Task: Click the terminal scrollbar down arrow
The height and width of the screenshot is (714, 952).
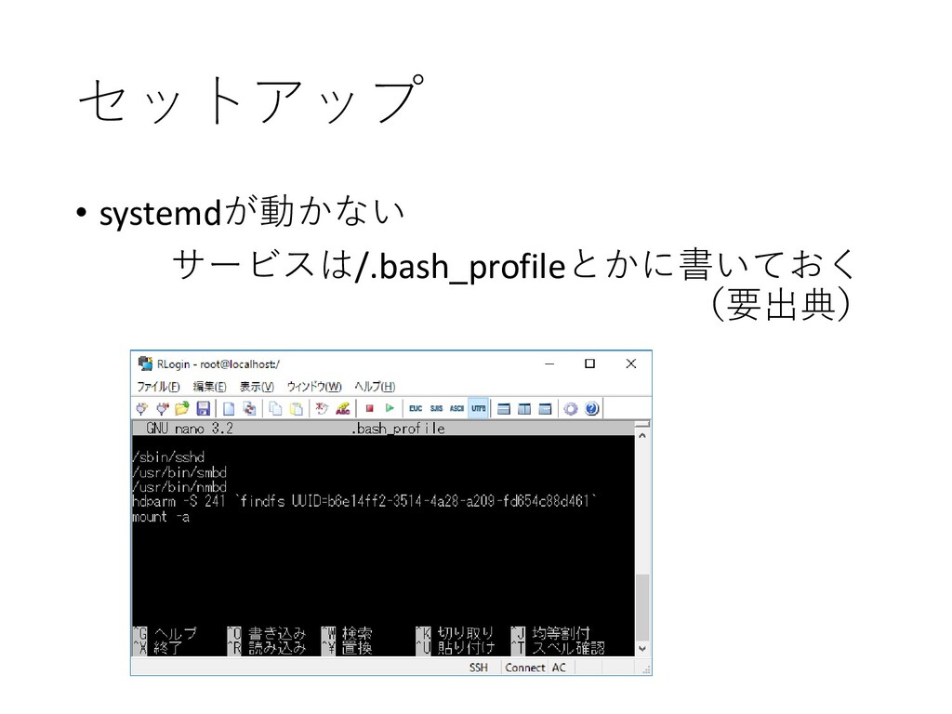Action: (642, 648)
